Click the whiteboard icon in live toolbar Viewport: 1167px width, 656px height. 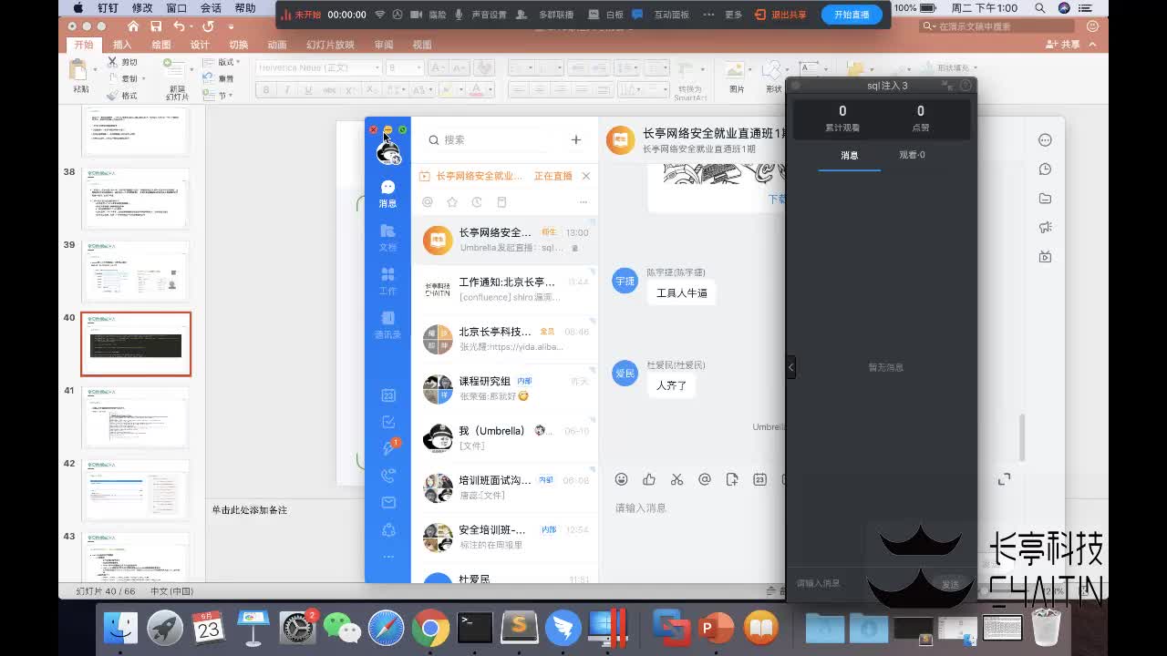(x=606, y=15)
